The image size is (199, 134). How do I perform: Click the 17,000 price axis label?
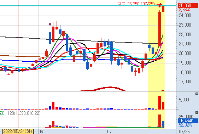(185, 82)
